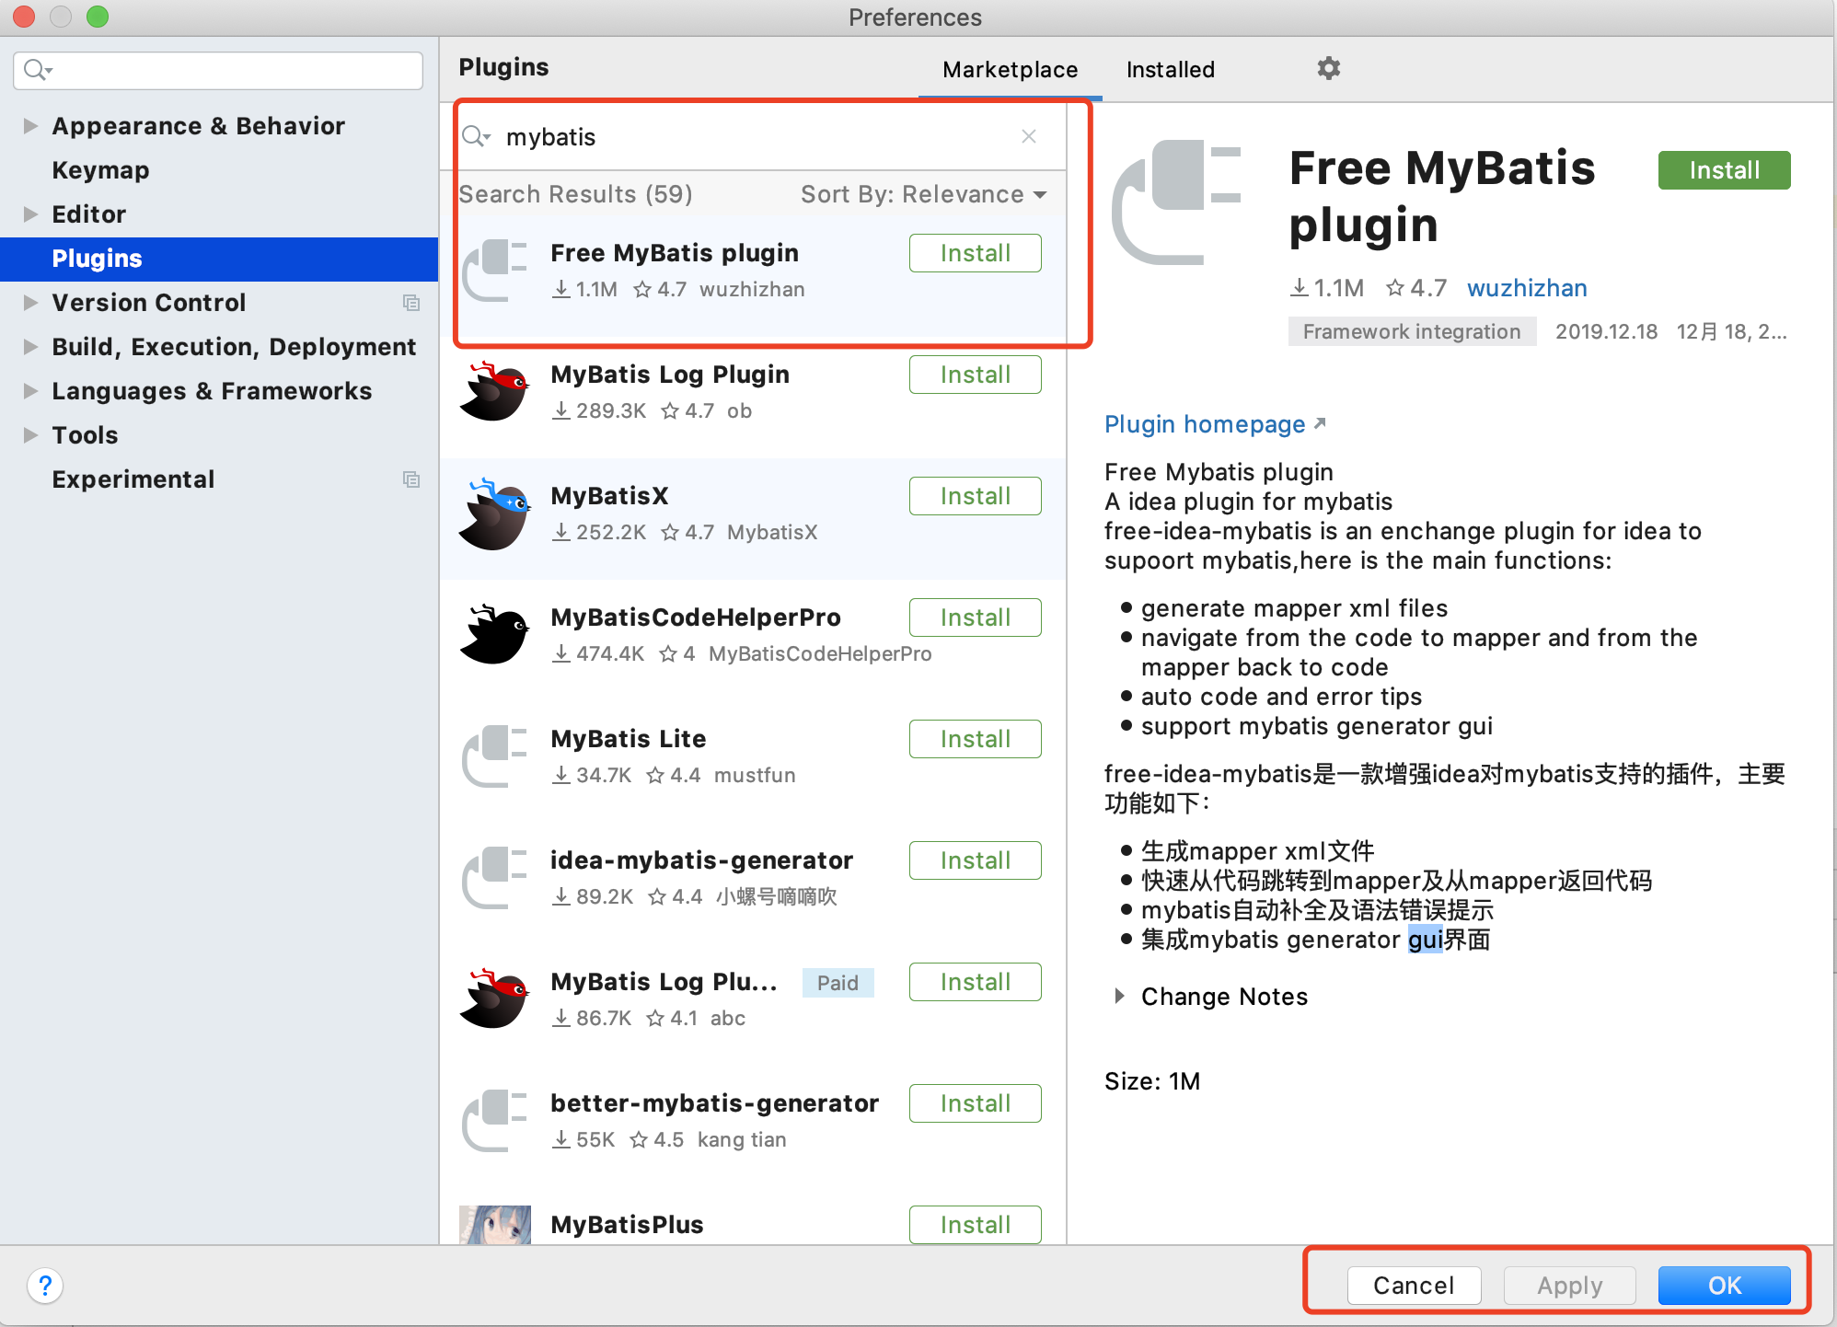Click the copy icon beside Version Control

[x=411, y=303]
